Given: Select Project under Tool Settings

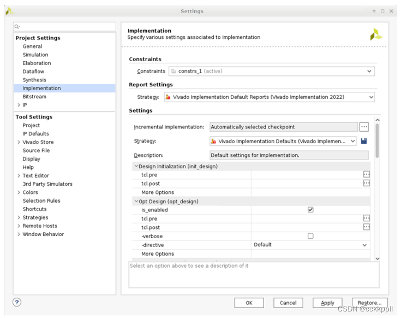Looking at the screenshot, I should pos(31,126).
